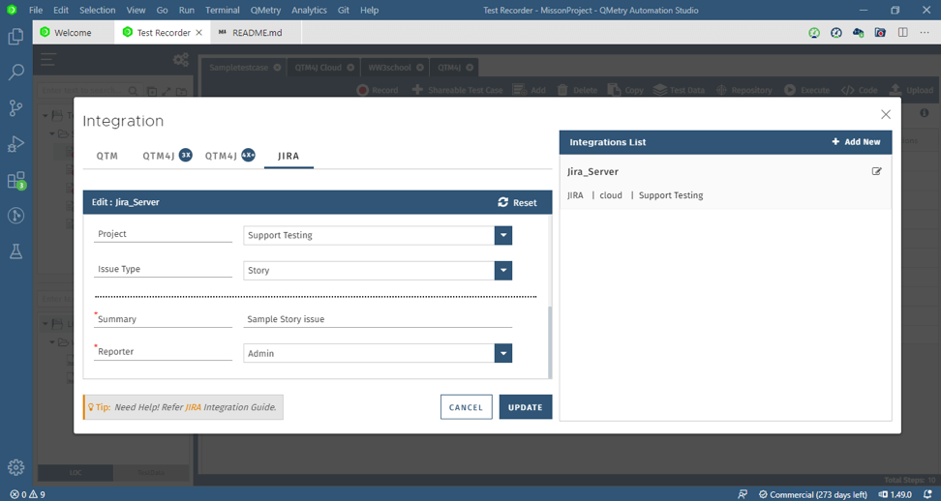This screenshot has width=941, height=501.
Task: Click Commercial license status entry
Action: (x=813, y=495)
